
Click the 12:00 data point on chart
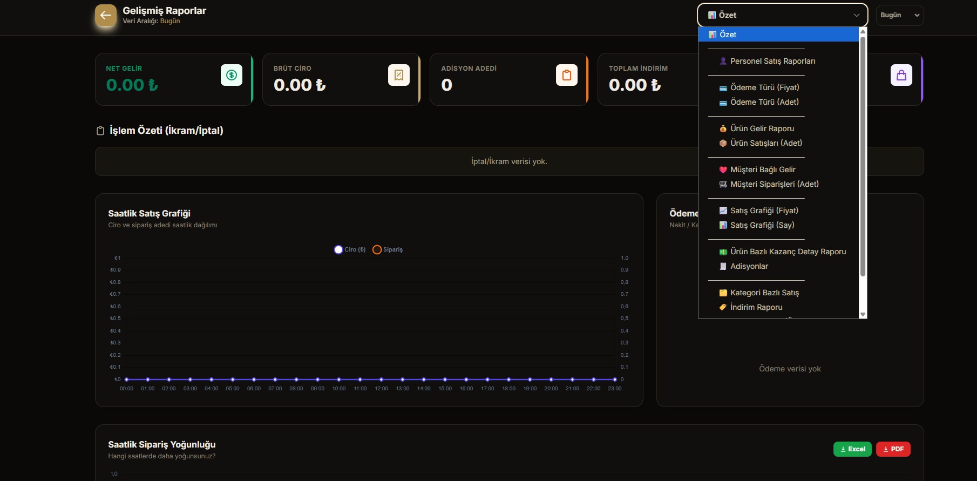coord(382,380)
